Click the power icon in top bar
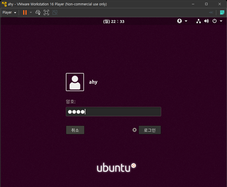This screenshot has width=227, height=187. pos(214,21)
